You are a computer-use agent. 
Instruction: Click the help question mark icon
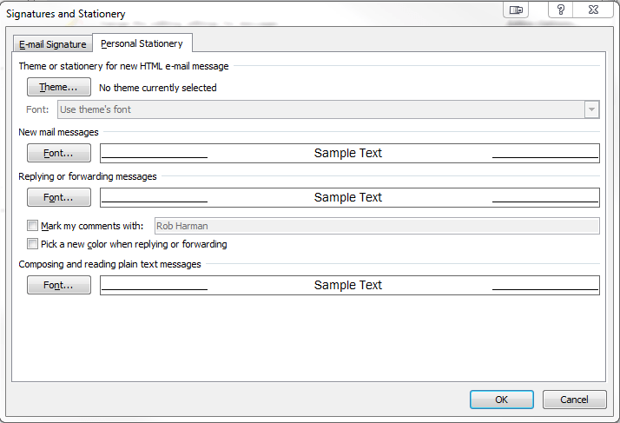point(560,10)
